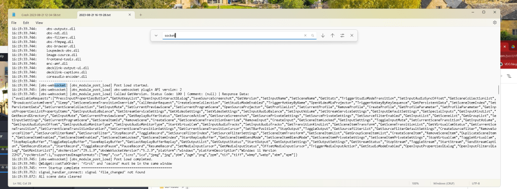Click the magnifier search icon
Image resolution: width=517 pixels, height=189 pixels.
pyautogui.click(x=312, y=35)
